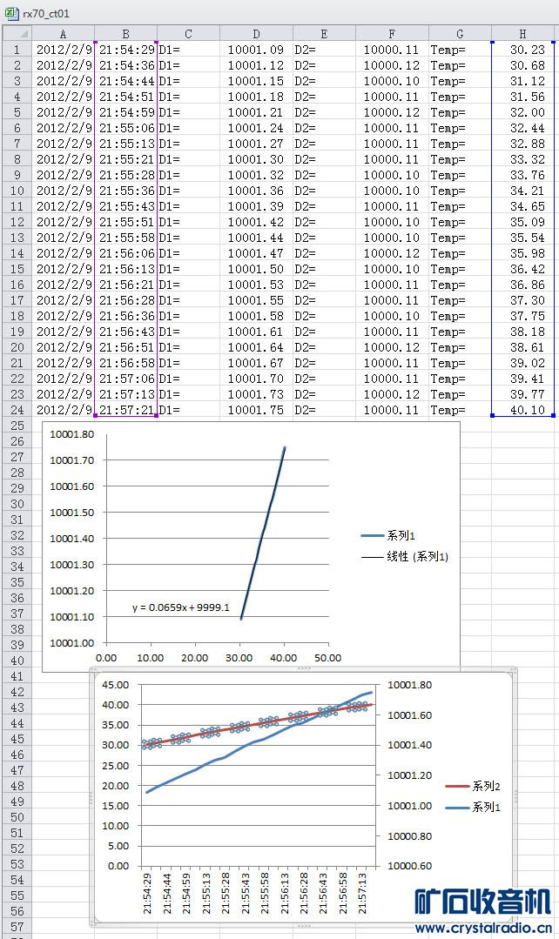Select column B header
The image size is (559, 939).
(126, 34)
